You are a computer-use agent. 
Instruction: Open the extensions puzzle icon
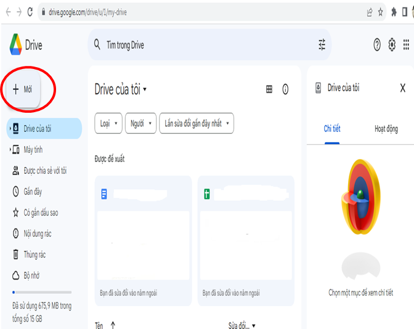click(x=394, y=12)
